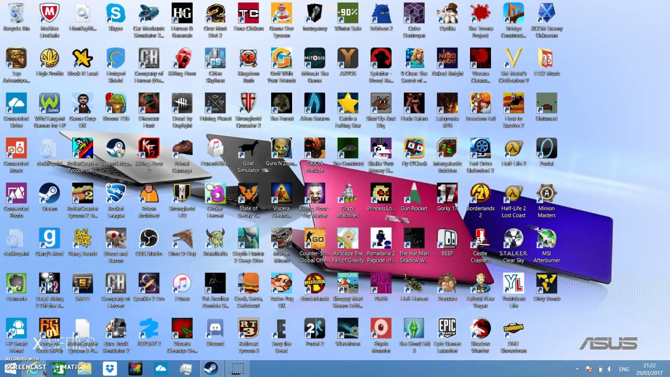
Task: Open Stronghold Crusader 2 icon
Action: point(248,110)
